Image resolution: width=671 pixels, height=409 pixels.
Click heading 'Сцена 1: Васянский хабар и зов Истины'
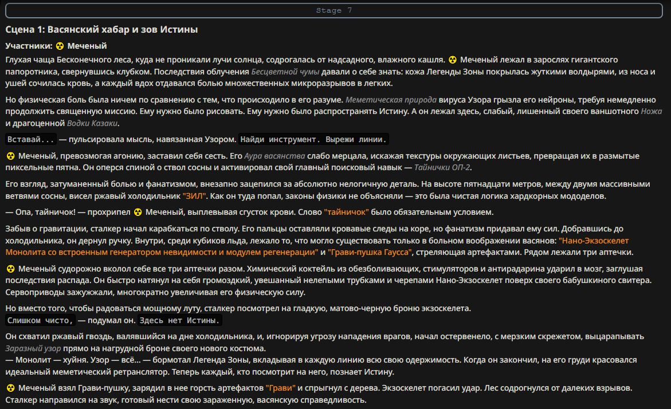(101, 30)
